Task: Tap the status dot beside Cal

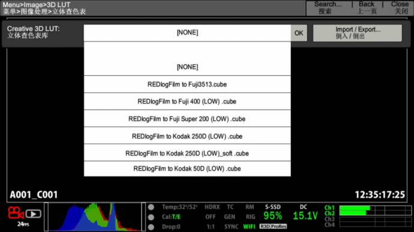Action: tap(151, 217)
